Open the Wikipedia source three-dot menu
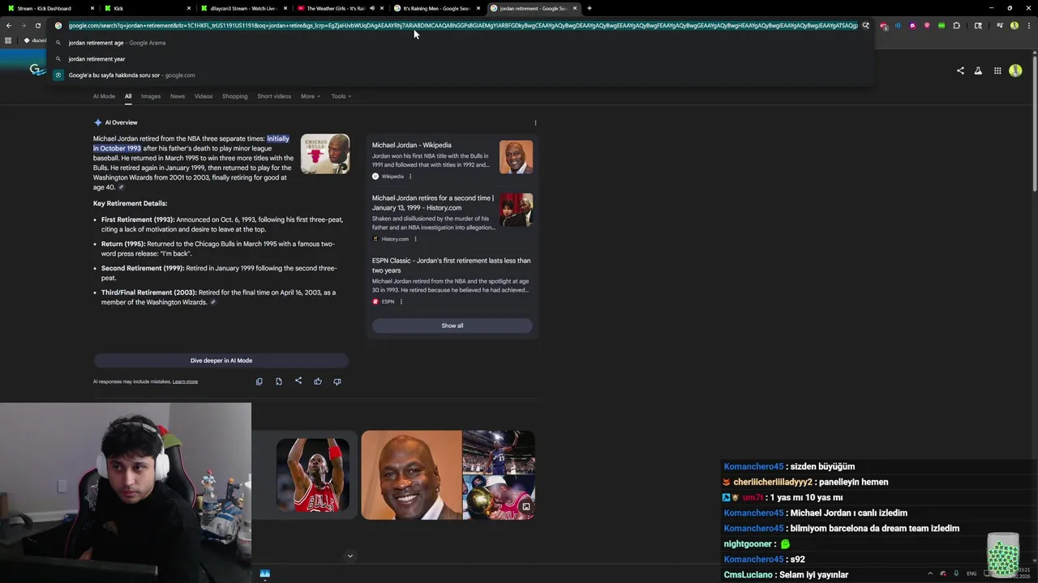The image size is (1038, 583). click(x=410, y=177)
